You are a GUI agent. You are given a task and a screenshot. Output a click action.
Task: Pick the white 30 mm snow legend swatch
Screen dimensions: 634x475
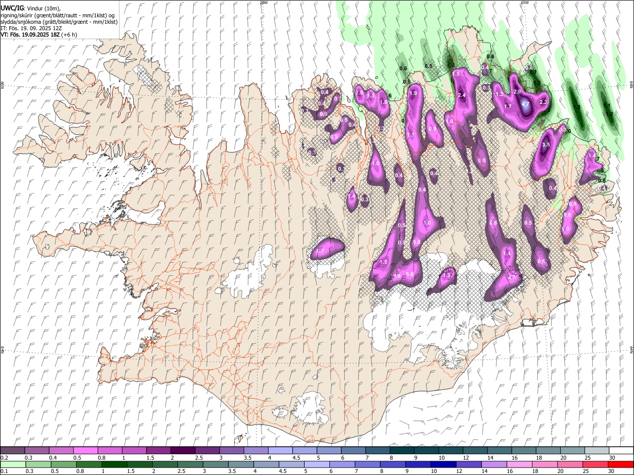coord(622,451)
